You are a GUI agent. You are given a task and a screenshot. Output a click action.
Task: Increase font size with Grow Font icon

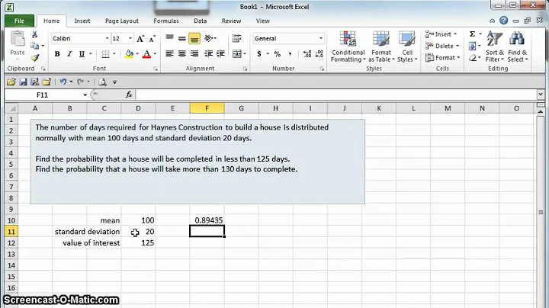tap(140, 38)
